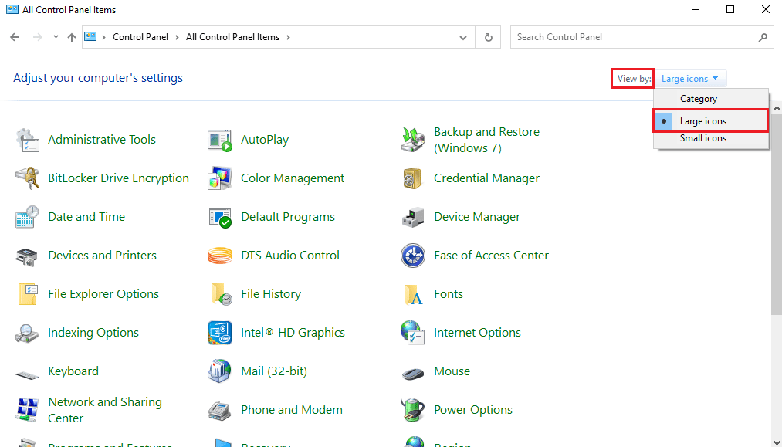Open the Administrative Tools icon
Image resolution: width=782 pixels, height=447 pixels.
28,141
